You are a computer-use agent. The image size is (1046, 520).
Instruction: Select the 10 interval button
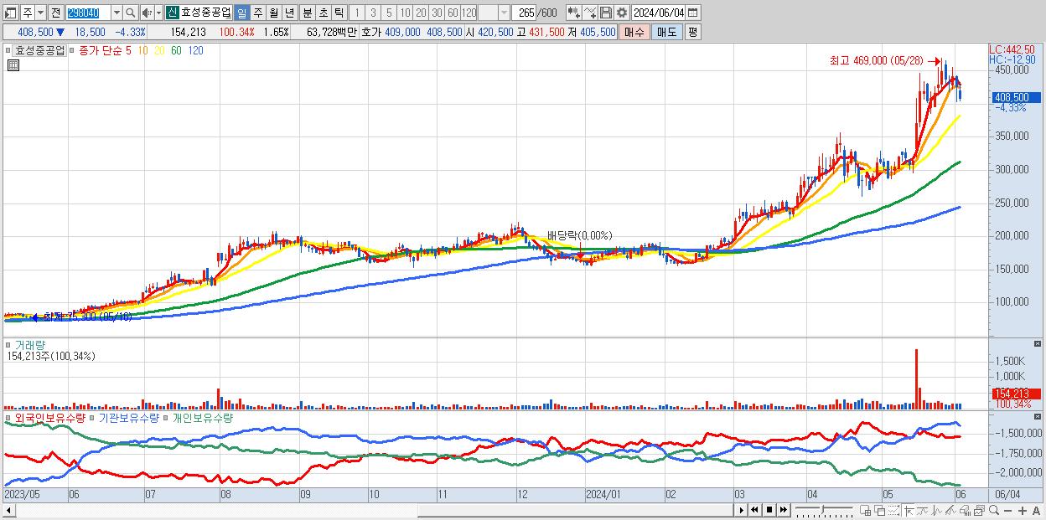pyautogui.click(x=405, y=13)
